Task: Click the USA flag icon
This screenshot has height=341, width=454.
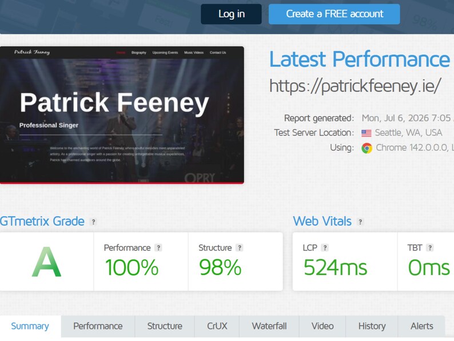Action: (367, 133)
